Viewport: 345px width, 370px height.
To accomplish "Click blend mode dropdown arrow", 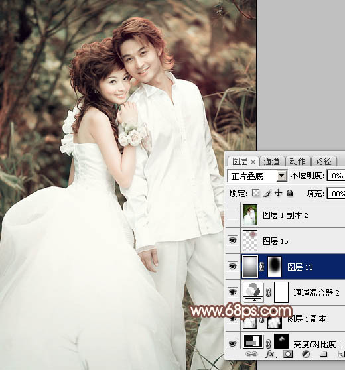I will (x=281, y=176).
